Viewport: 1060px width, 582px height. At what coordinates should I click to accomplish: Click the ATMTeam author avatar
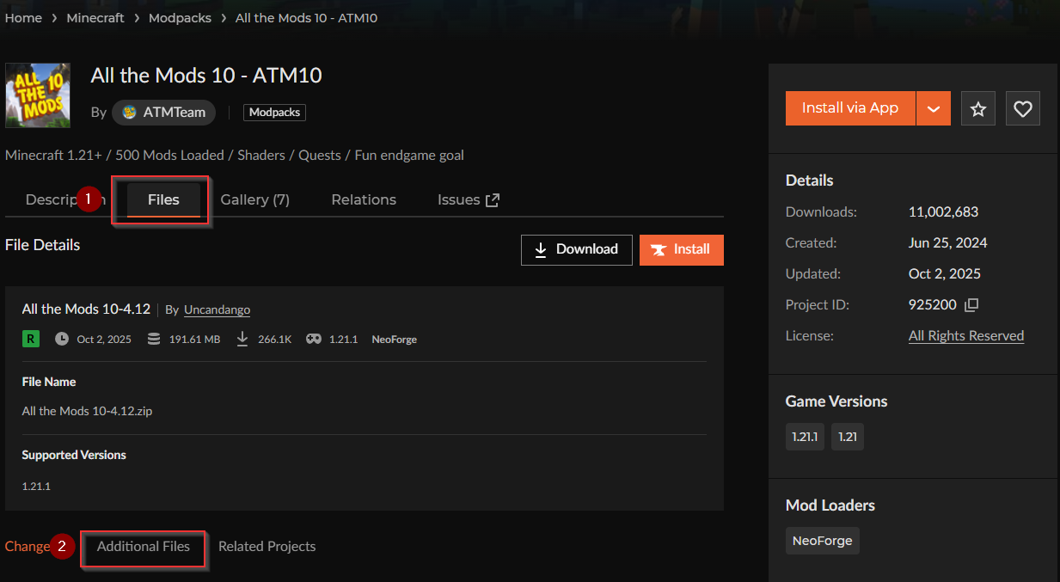[x=130, y=113]
